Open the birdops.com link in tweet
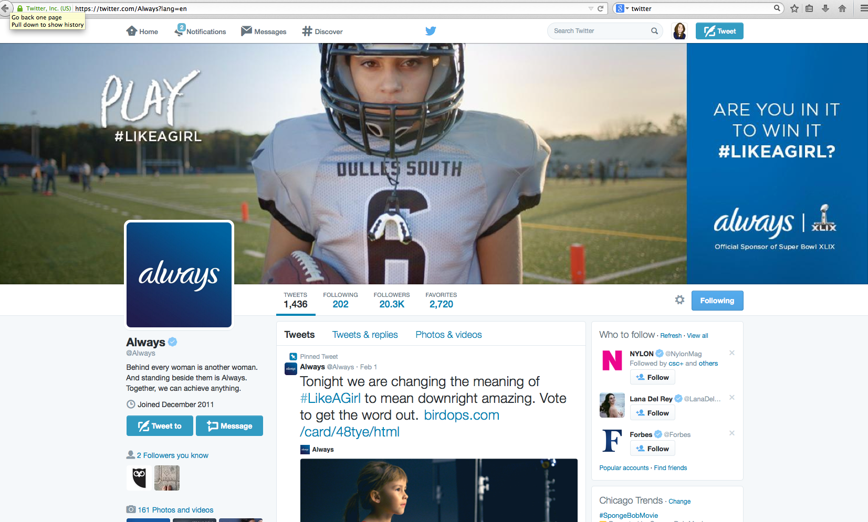This screenshot has height=522, width=868. pos(400,423)
